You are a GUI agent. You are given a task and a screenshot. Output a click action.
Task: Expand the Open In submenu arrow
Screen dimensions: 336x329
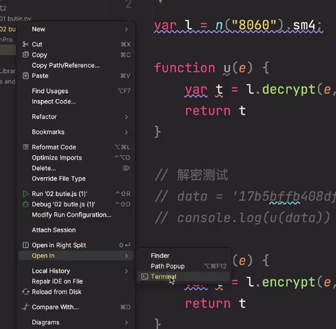point(126,256)
